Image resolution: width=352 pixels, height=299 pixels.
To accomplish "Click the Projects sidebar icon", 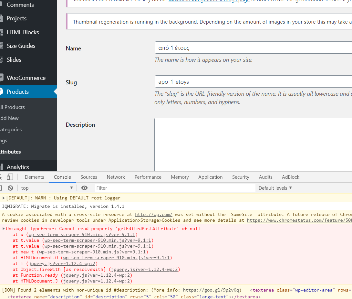I will [x=1, y=18].
